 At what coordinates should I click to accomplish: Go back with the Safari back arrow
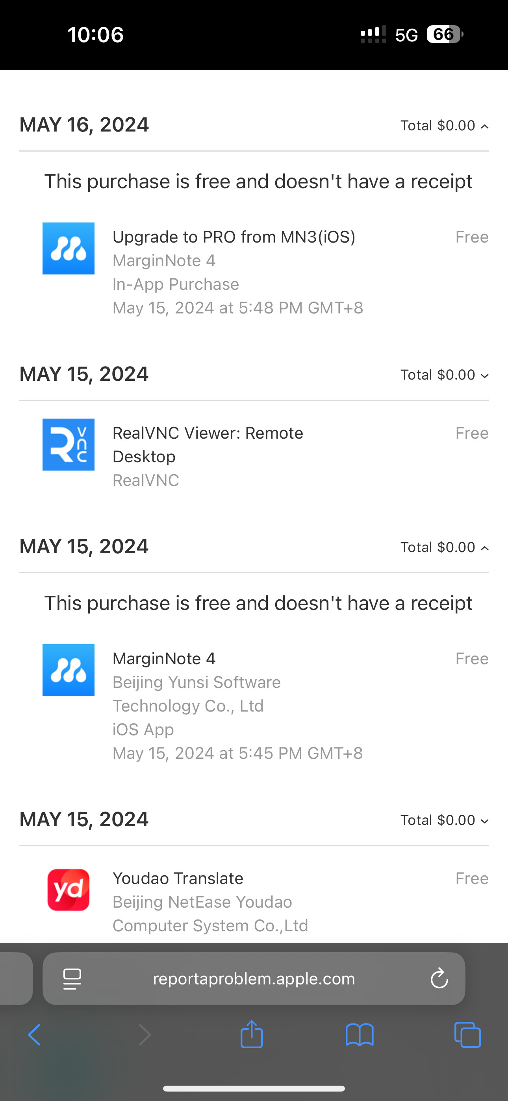click(34, 1035)
